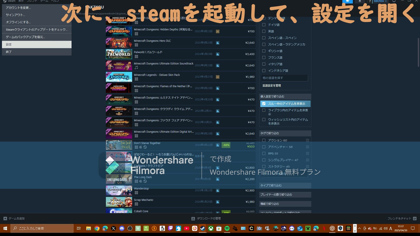Screen dimensions: 420x236
Task: Click the Minecraft Legends thumbnail
Action: [119, 77]
